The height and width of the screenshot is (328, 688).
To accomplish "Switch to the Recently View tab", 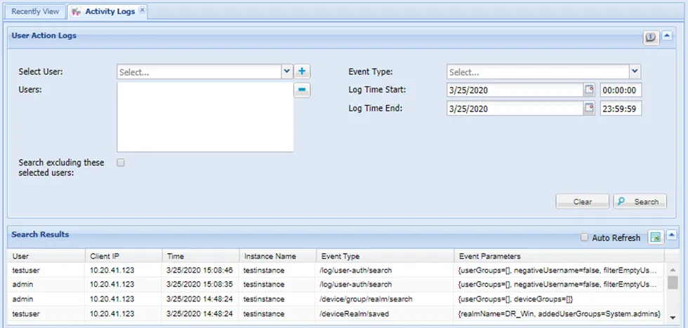I will (x=35, y=11).
